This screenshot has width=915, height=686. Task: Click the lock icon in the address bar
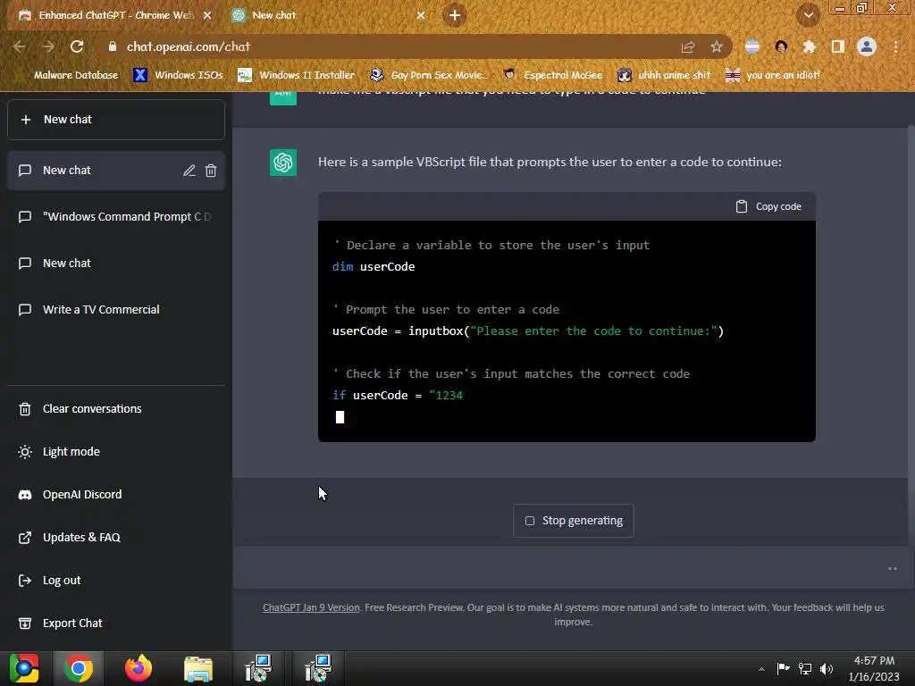113,46
